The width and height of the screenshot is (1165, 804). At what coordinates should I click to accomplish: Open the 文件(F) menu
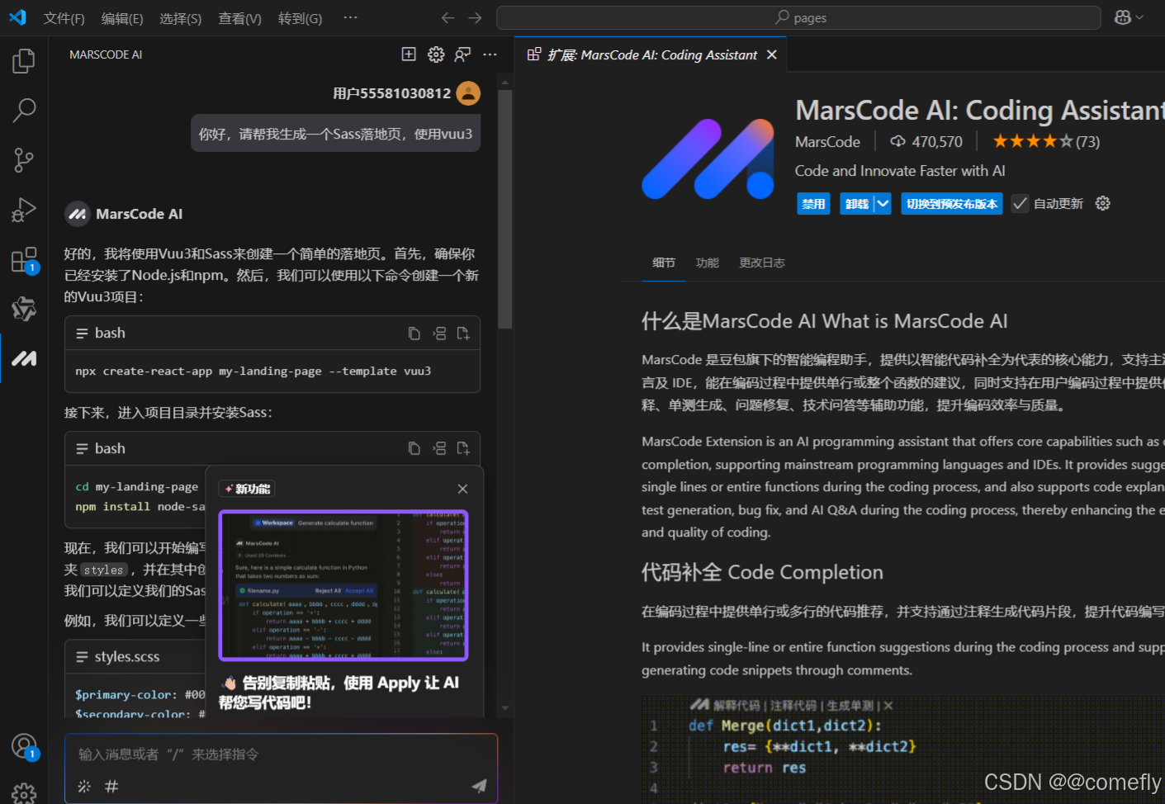click(64, 18)
